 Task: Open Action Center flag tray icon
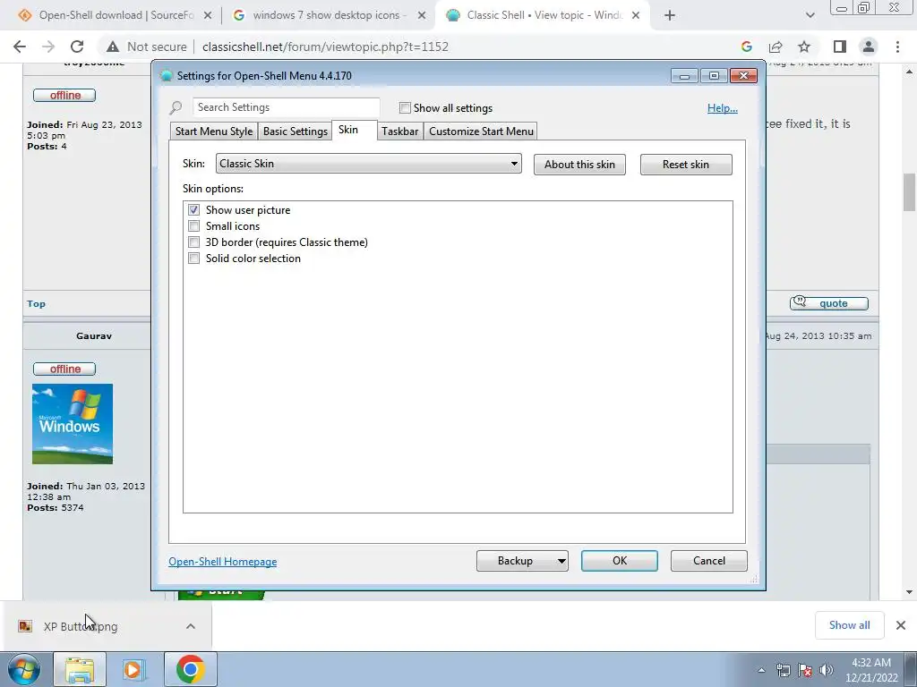pos(805,670)
